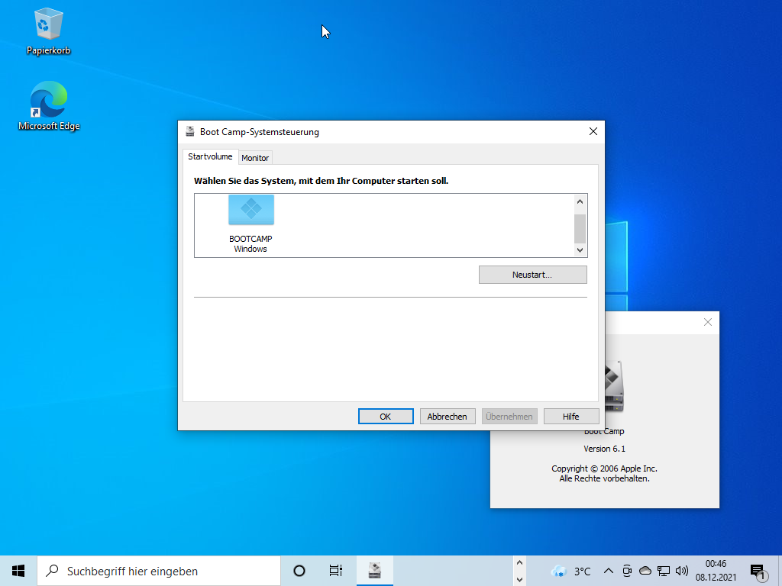Switch to the Monitor tab

coord(255,157)
